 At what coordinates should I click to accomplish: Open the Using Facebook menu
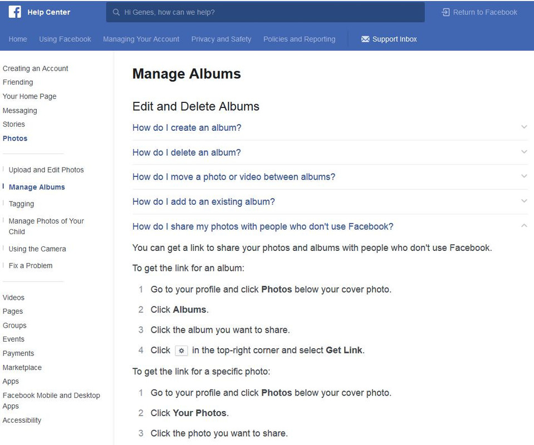coord(65,39)
